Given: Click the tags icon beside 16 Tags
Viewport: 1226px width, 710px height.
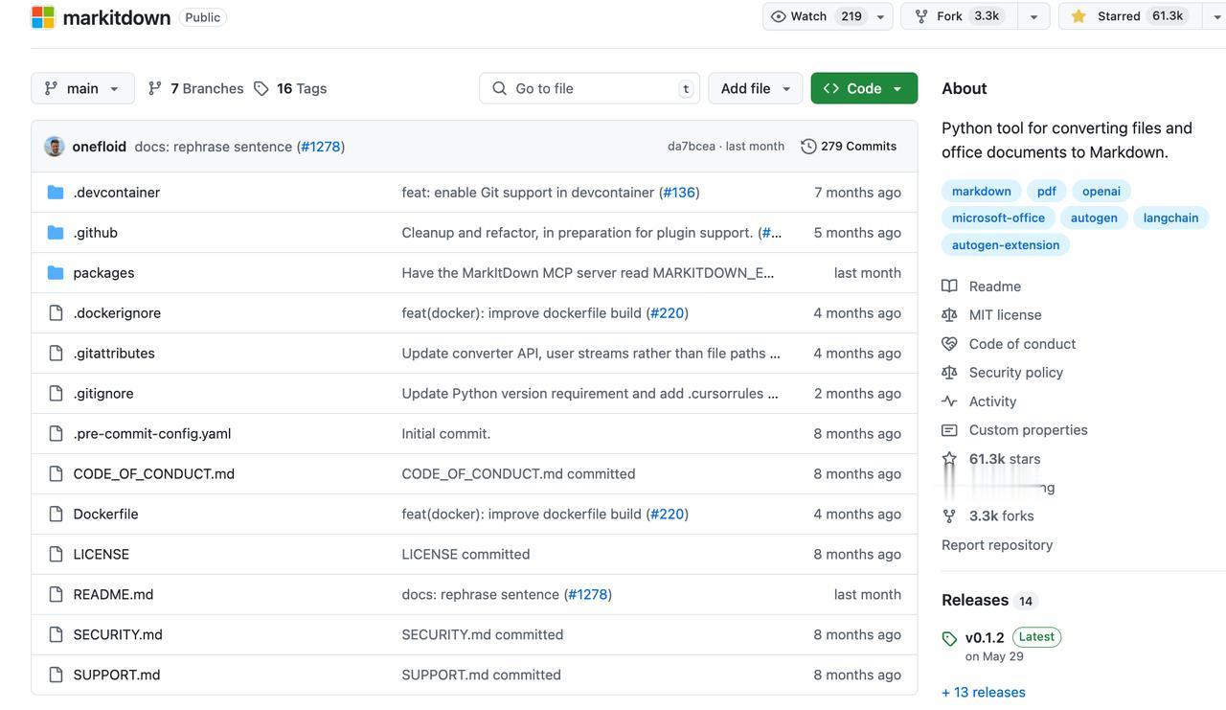Looking at the screenshot, I should pyautogui.click(x=261, y=88).
